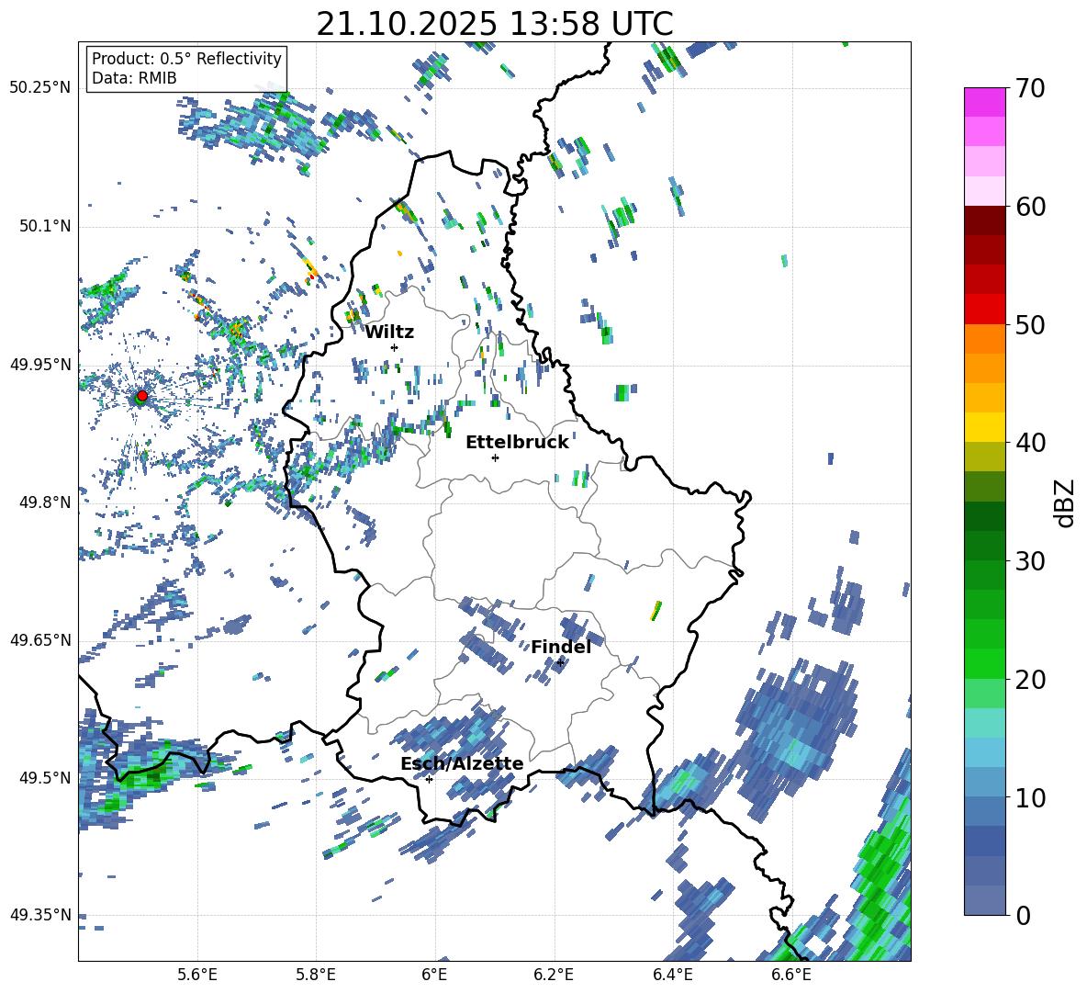Pick the yellow colorbar segment at 40
The height and width of the screenshot is (993, 1087).
click(985, 427)
